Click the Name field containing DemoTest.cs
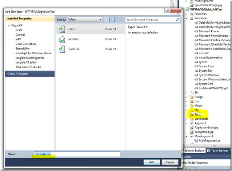The height and width of the screenshot is (171, 232). coord(77,154)
